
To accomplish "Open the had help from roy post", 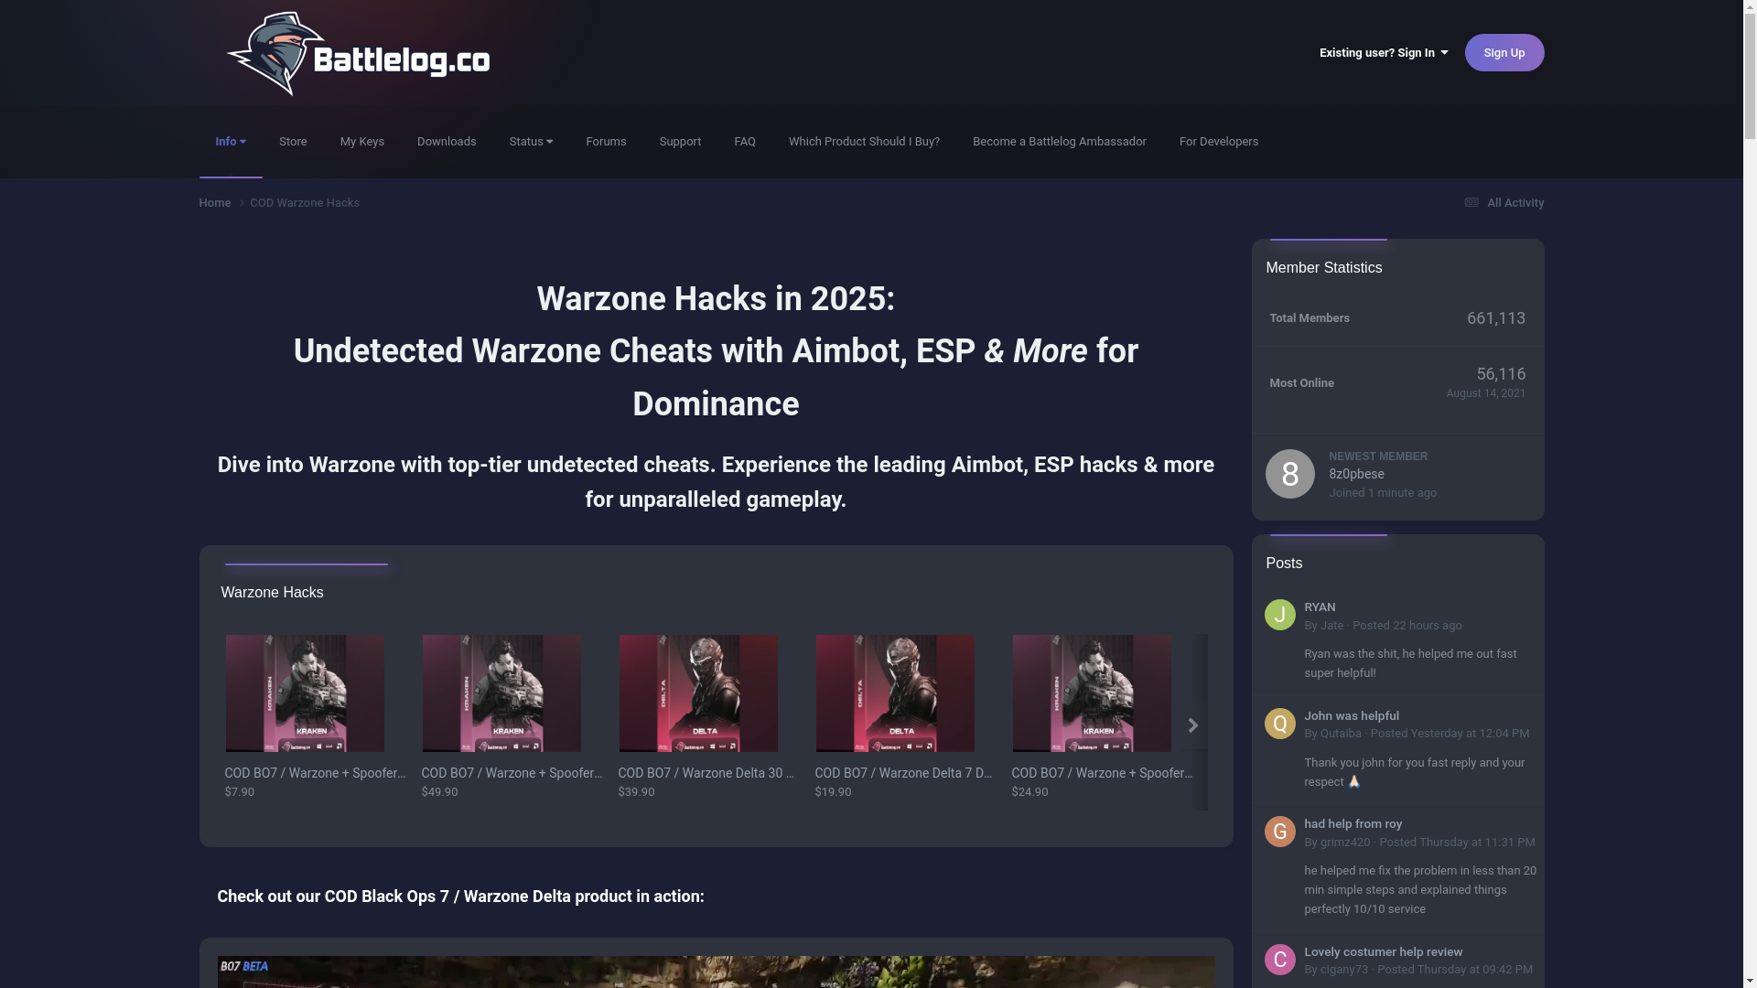I will pos(1353,824).
